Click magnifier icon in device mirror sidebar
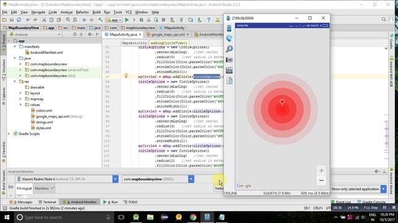 pos(229,49)
